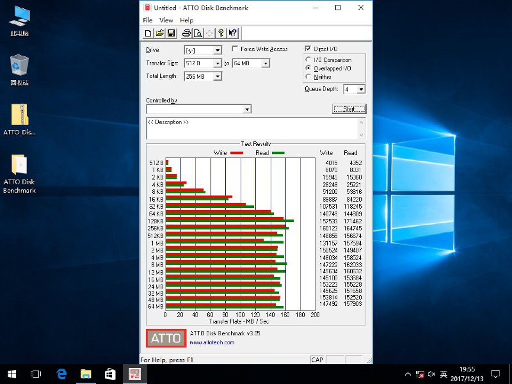This screenshot has width=512, height=384.
Task: Enable Force Write Access checkbox
Action: point(235,49)
